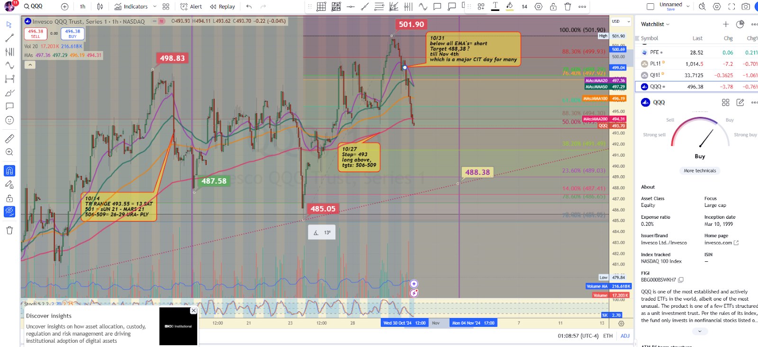Open the Watchlist dropdown menu

click(655, 24)
